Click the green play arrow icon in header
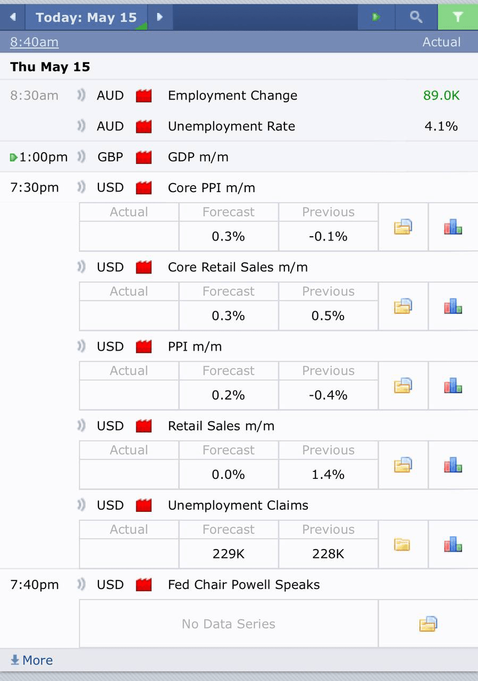 pyautogui.click(x=376, y=17)
